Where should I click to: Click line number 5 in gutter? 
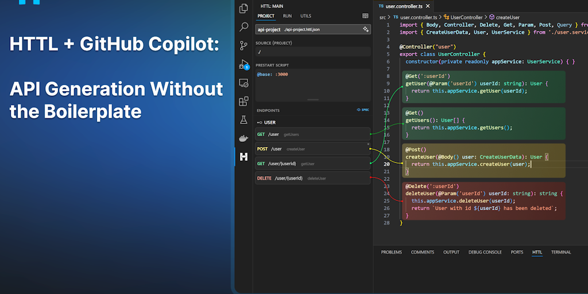tap(388, 54)
